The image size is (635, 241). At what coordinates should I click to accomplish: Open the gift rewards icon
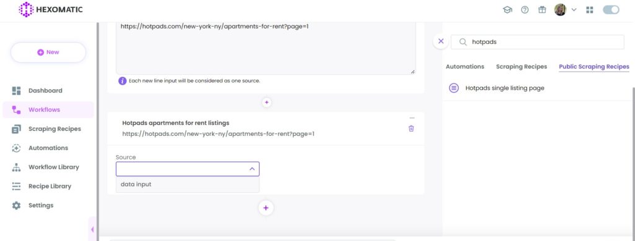click(x=542, y=10)
